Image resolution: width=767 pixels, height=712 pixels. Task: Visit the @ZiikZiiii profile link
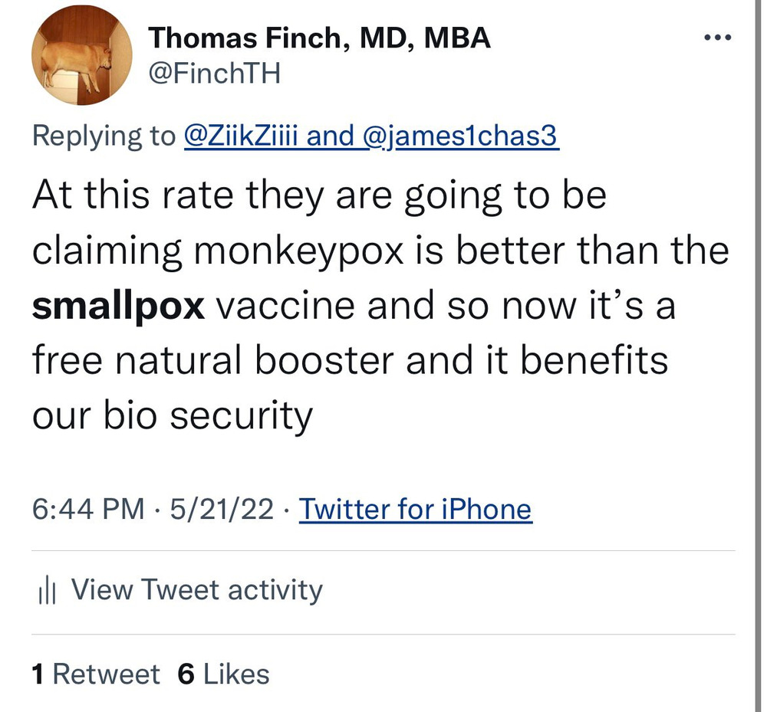pos(247,136)
